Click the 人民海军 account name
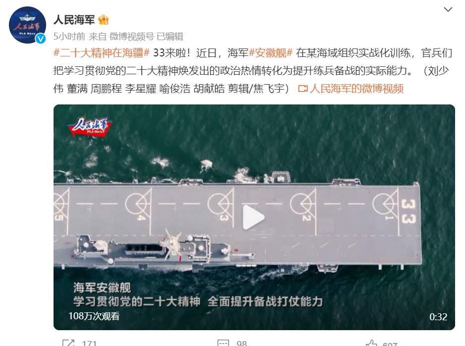Viewport: 465px width, 346px height. pos(74,20)
